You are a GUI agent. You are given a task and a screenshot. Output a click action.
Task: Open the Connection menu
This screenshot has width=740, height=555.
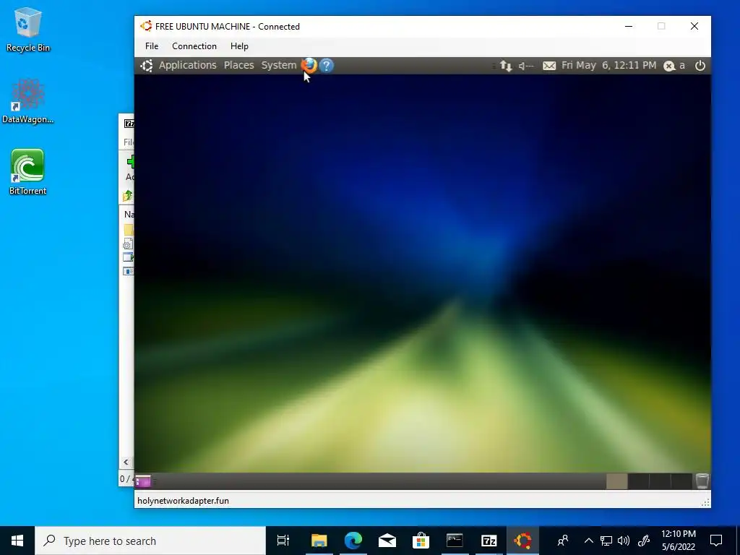click(x=194, y=46)
